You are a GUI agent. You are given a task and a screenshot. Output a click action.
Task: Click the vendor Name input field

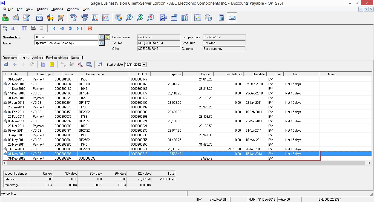click(x=66, y=43)
